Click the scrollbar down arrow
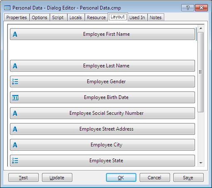212x188 pixels. [201, 163]
